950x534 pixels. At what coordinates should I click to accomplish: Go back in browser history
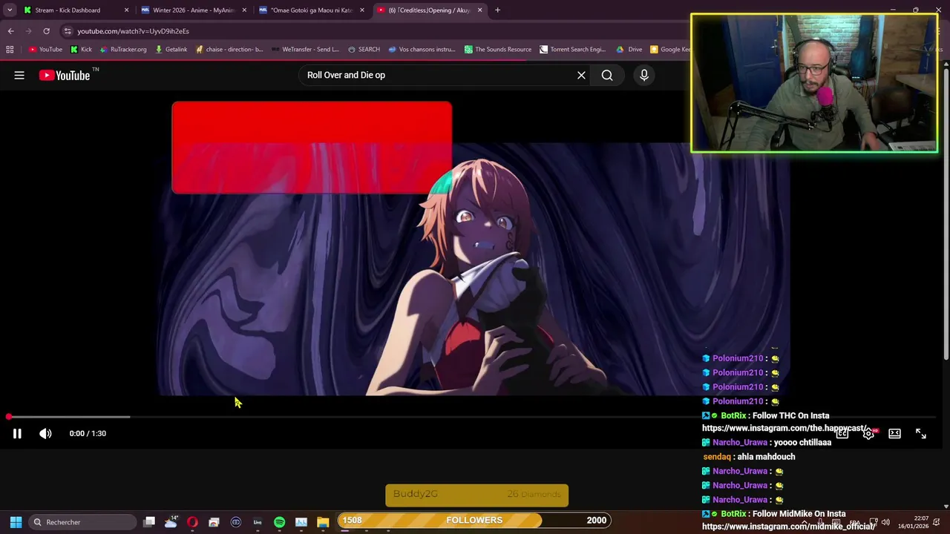click(x=10, y=31)
